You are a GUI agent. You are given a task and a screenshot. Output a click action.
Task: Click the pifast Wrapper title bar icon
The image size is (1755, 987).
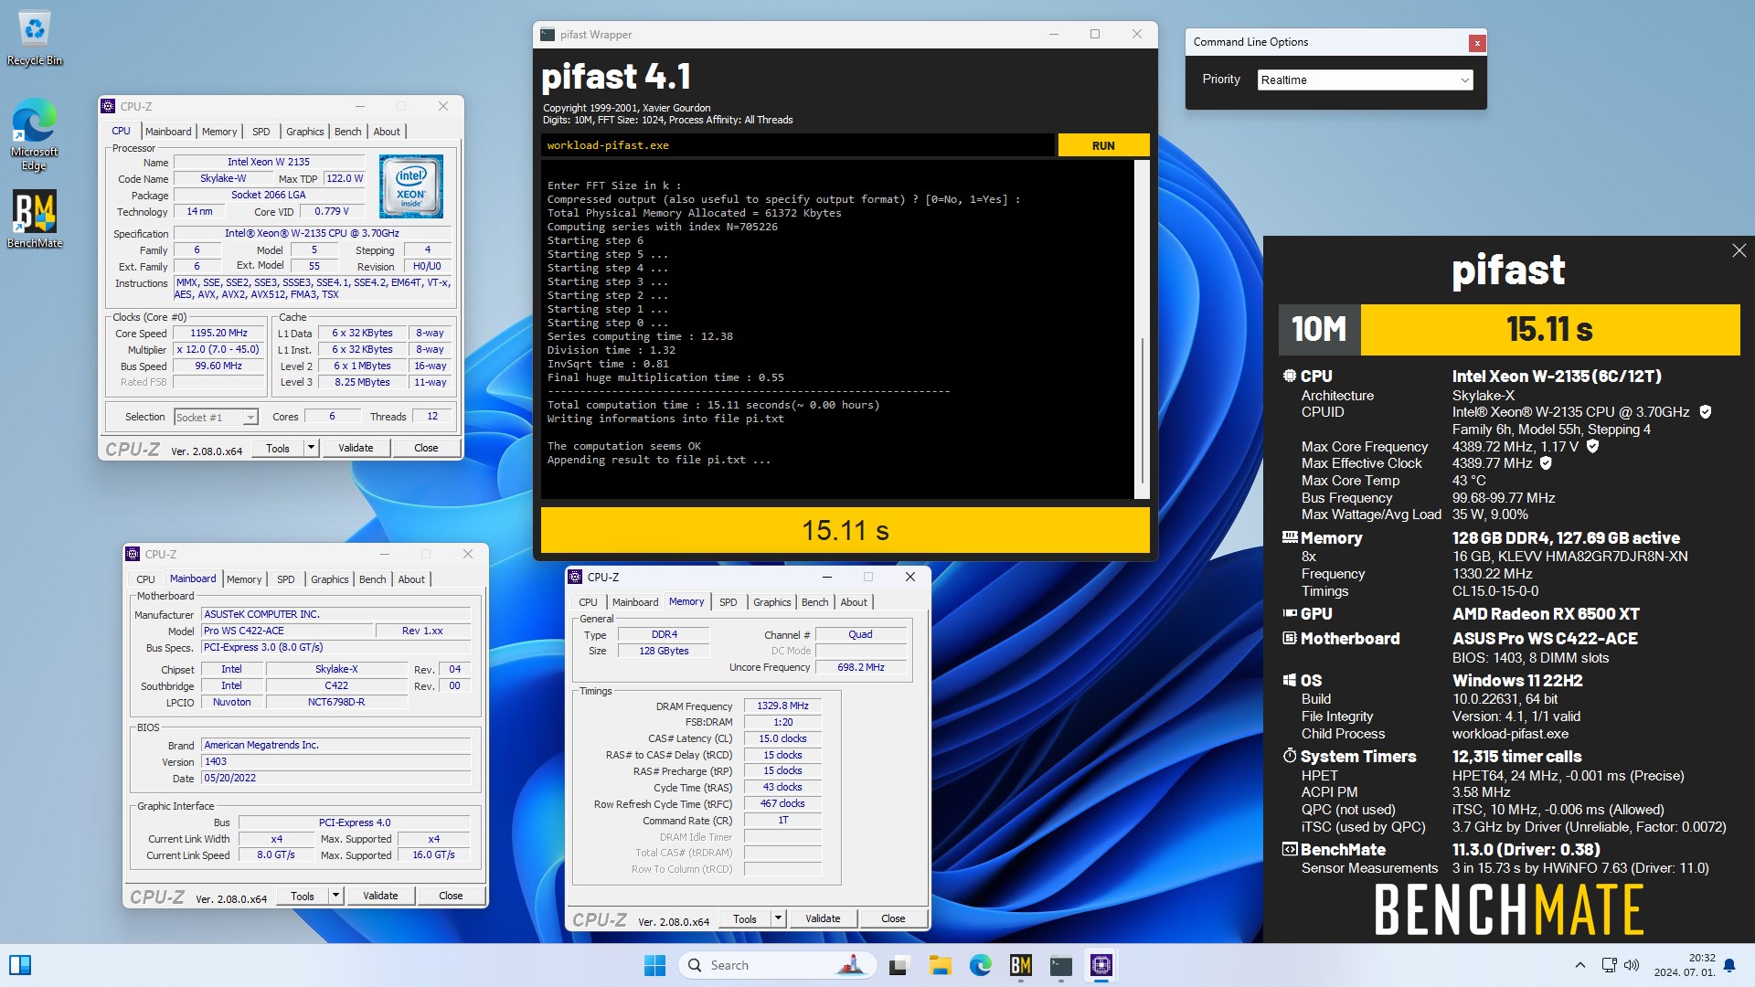pos(548,35)
